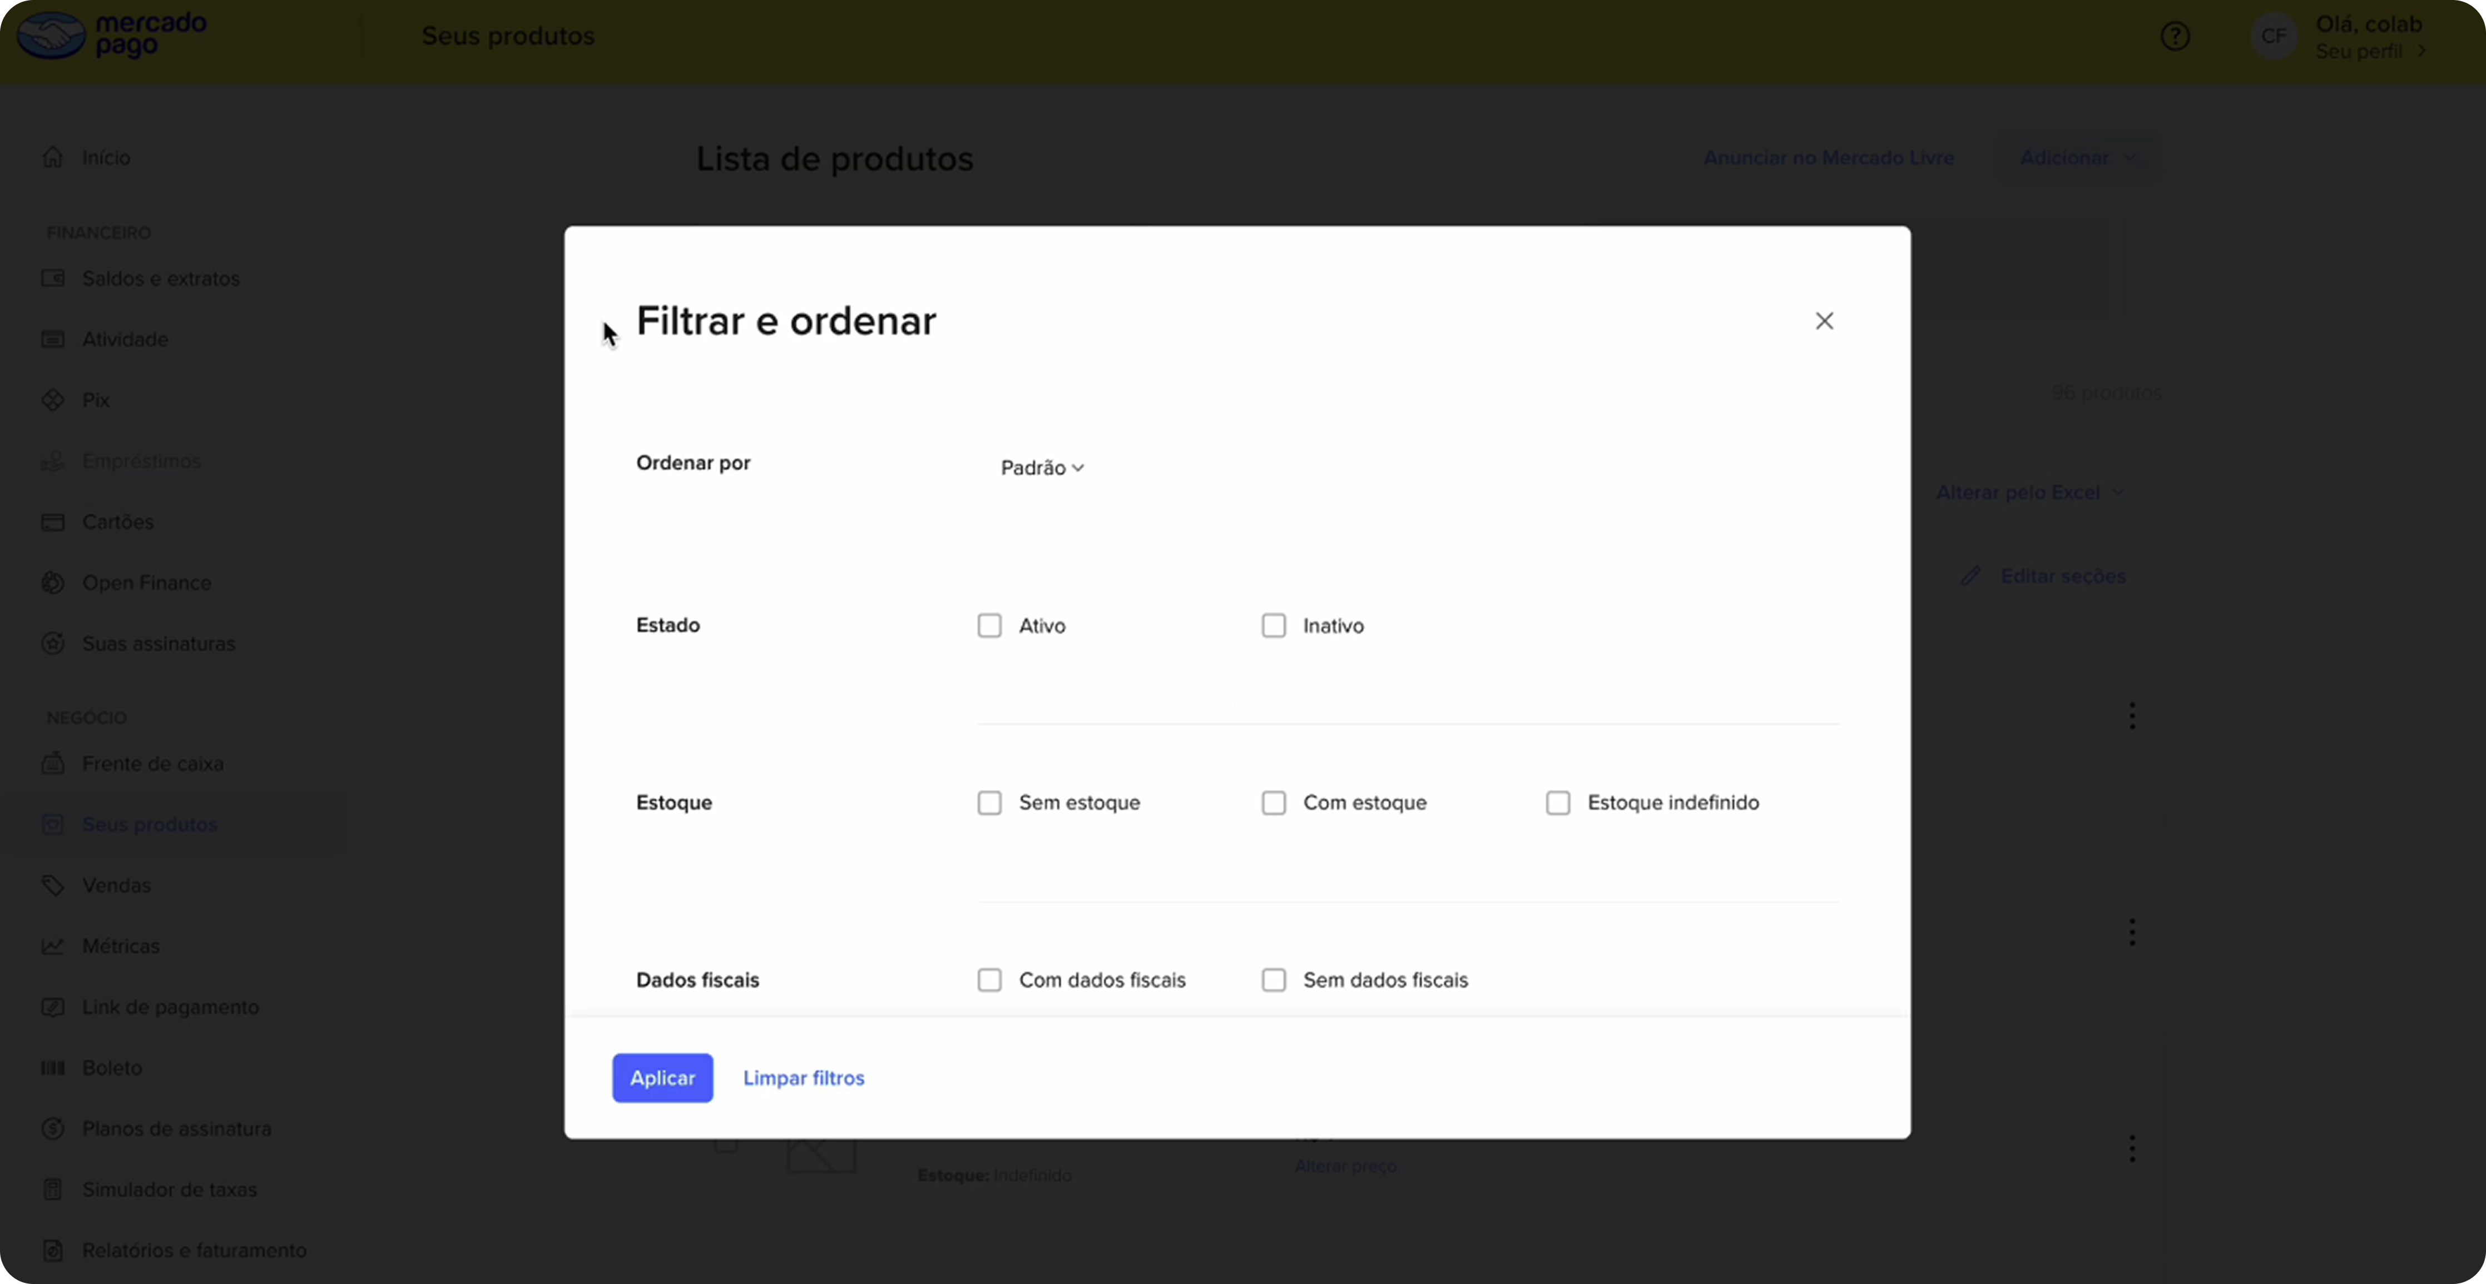Viewport: 2486px width, 1284px height.
Task: Click the Link de pagamento icon
Action: click(53, 1007)
